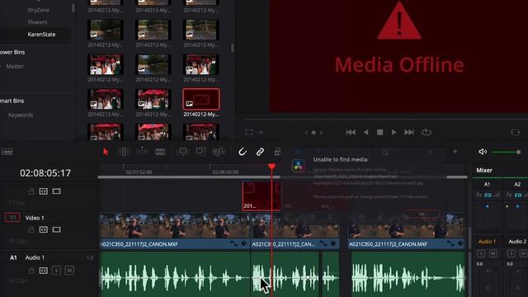Viewport: 528px width, 297px height.
Task: Jump to last frame in viewer
Action: coord(409,132)
